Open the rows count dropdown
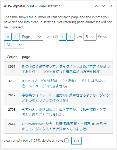Viewport: 117px width, 150px height. click(x=90, y=37)
